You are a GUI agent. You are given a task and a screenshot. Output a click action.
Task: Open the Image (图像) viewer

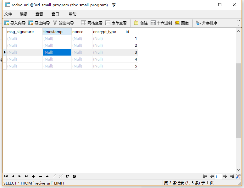point(182,23)
